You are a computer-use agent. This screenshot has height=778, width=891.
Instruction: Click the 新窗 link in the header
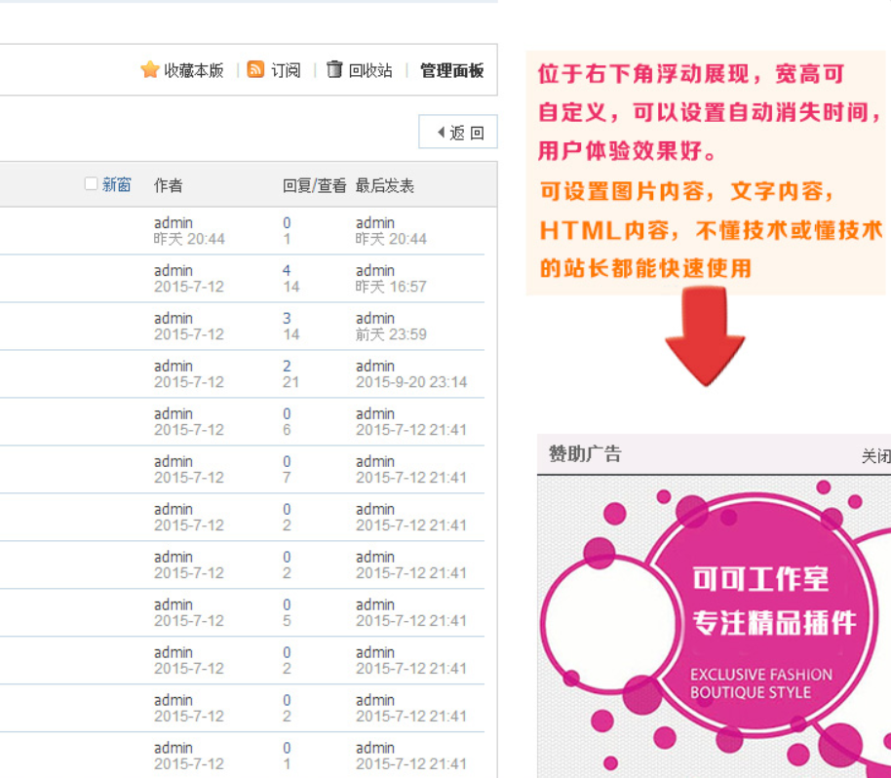tap(116, 184)
